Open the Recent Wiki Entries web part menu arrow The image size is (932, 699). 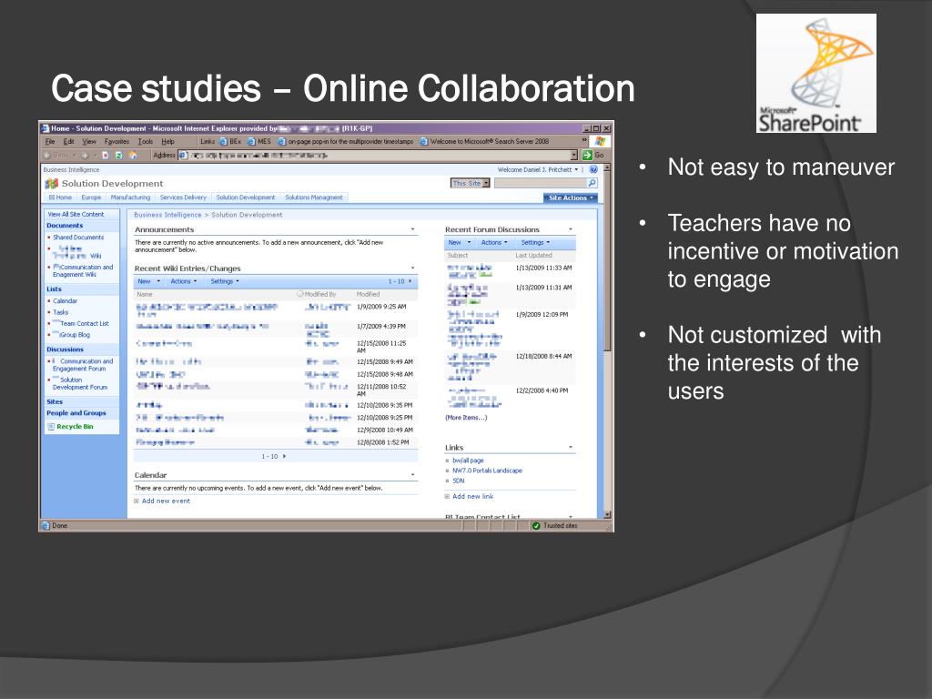[412, 268]
